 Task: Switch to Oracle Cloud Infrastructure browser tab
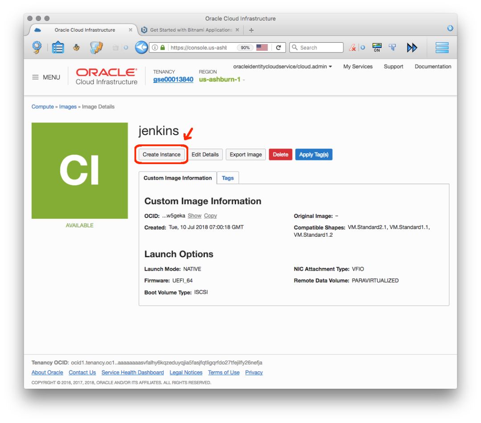pos(85,30)
